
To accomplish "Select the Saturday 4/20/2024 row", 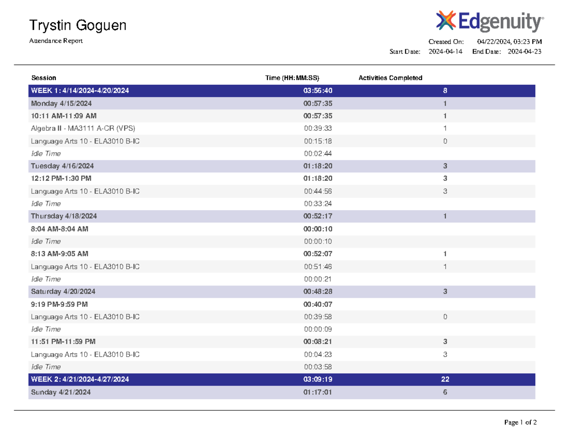I will [x=282, y=291].
